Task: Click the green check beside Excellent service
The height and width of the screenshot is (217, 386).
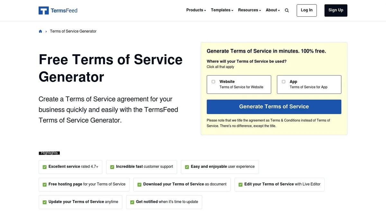Action: 45,167
